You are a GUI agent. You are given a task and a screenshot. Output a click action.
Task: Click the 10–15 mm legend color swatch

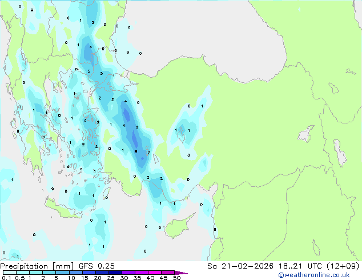pyautogui.click(x=75, y=273)
